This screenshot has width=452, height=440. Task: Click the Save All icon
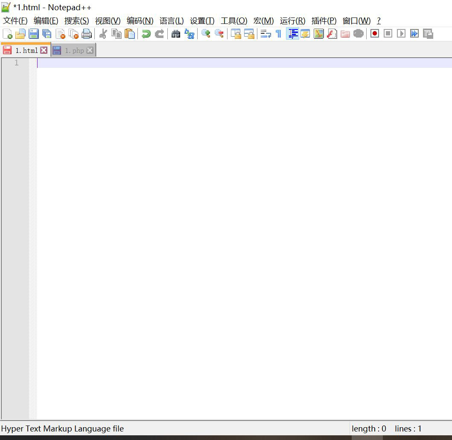[x=47, y=34]
